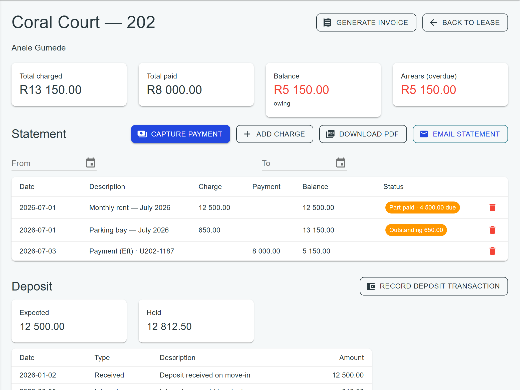Open the Capture Payment dialog
520x390 pixels.
coord(180,134)
